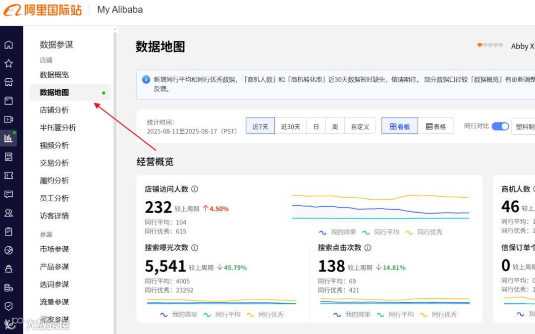This screenshot has width=535, height=334.
Task: Click the info icon beside 店铺访问人数
Action: click(x=195, y=189)
